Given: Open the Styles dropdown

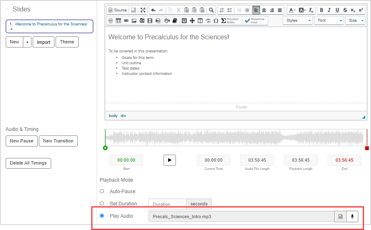Looking at the screenshot, I should tap(297, 20).
